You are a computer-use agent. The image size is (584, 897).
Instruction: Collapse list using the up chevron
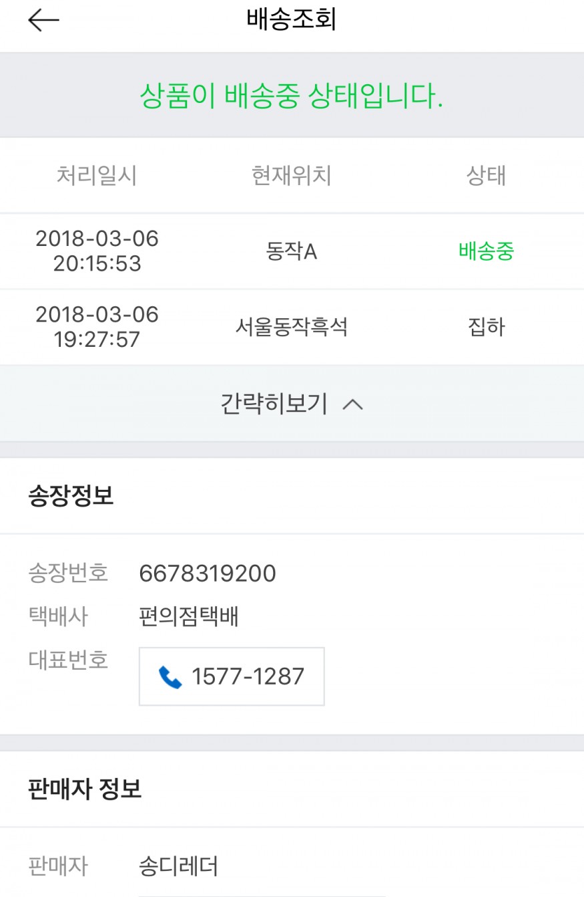tap(352, 404)
